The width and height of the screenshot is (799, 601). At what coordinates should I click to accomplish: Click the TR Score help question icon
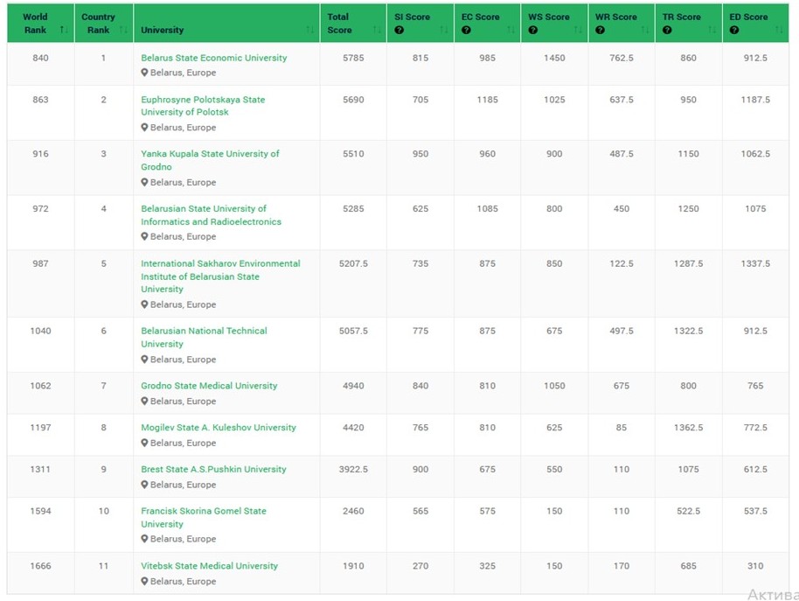coord(667,31)
